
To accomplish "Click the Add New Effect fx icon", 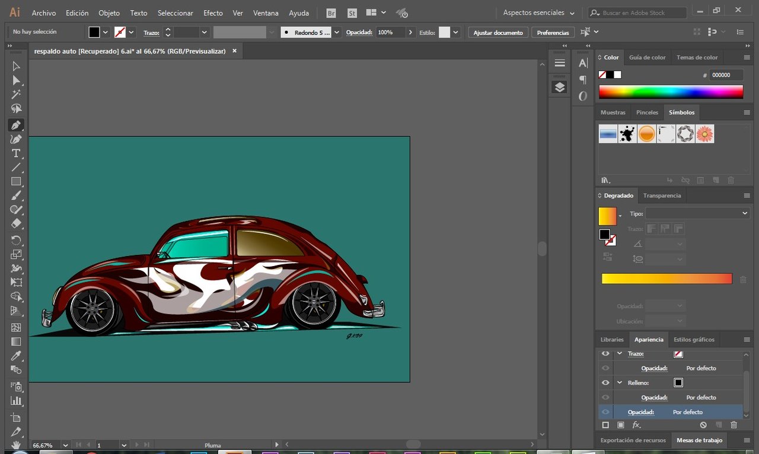I will click(636, 425).
